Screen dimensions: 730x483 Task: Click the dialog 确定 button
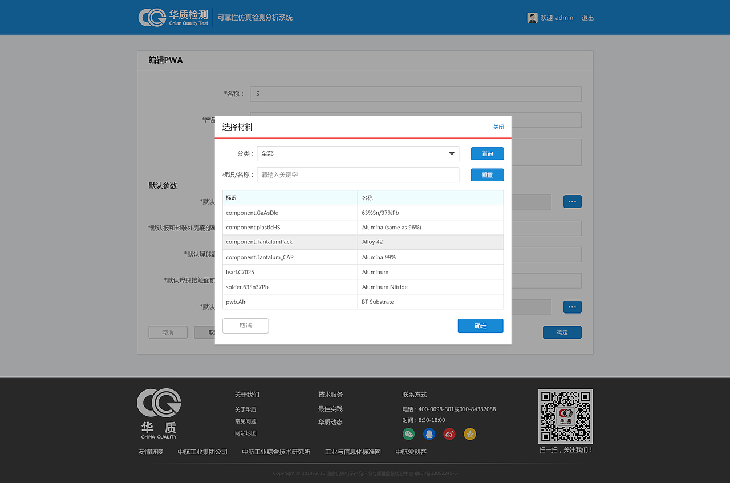(481, 326)
